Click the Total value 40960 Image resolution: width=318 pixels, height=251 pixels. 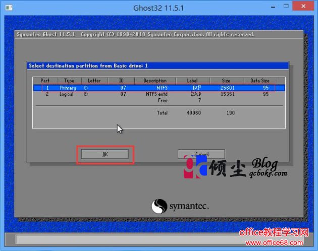[194, 113]
